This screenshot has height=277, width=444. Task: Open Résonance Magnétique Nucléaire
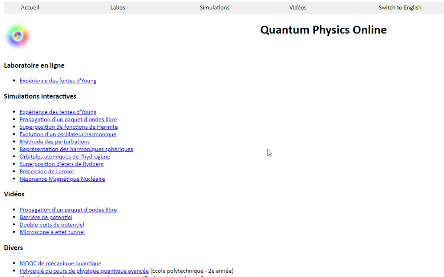62,179
